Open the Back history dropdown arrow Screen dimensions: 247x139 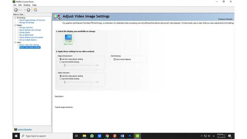pos(25,10)
